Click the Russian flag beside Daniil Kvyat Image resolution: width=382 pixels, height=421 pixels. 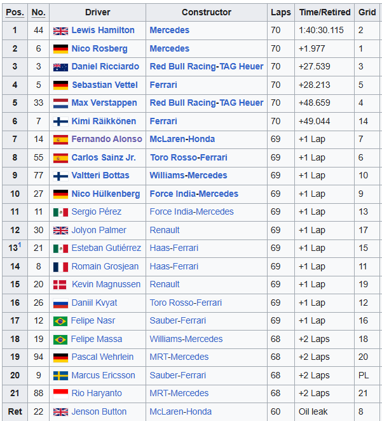point(60,303)
